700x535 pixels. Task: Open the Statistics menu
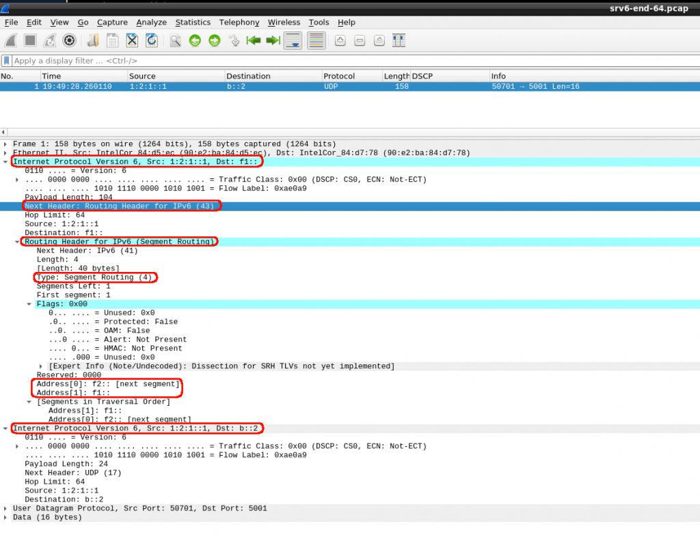[x=193, y=23]
